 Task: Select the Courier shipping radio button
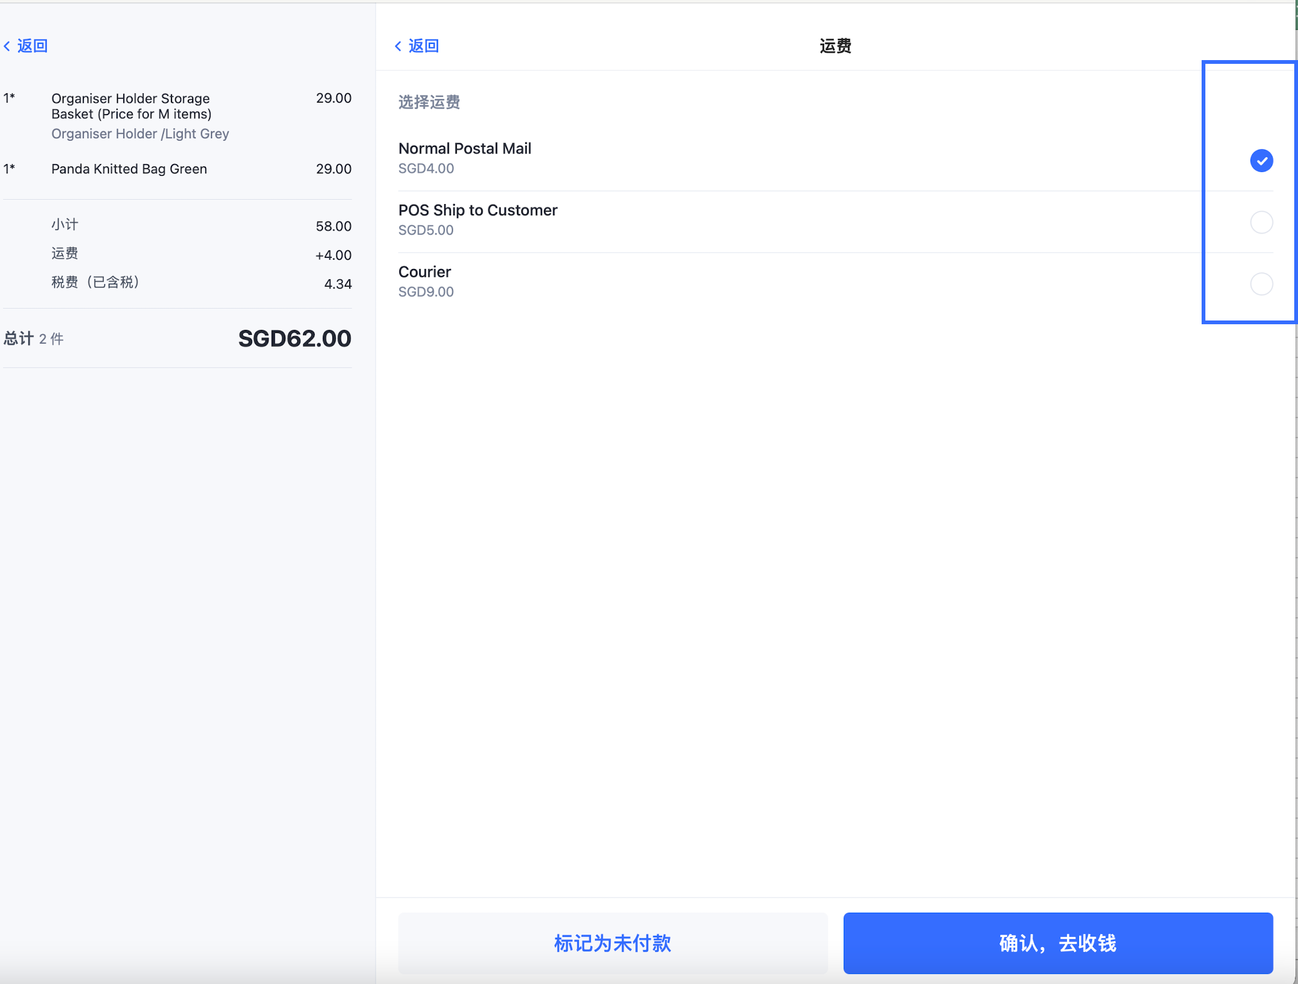[1261, 284]
